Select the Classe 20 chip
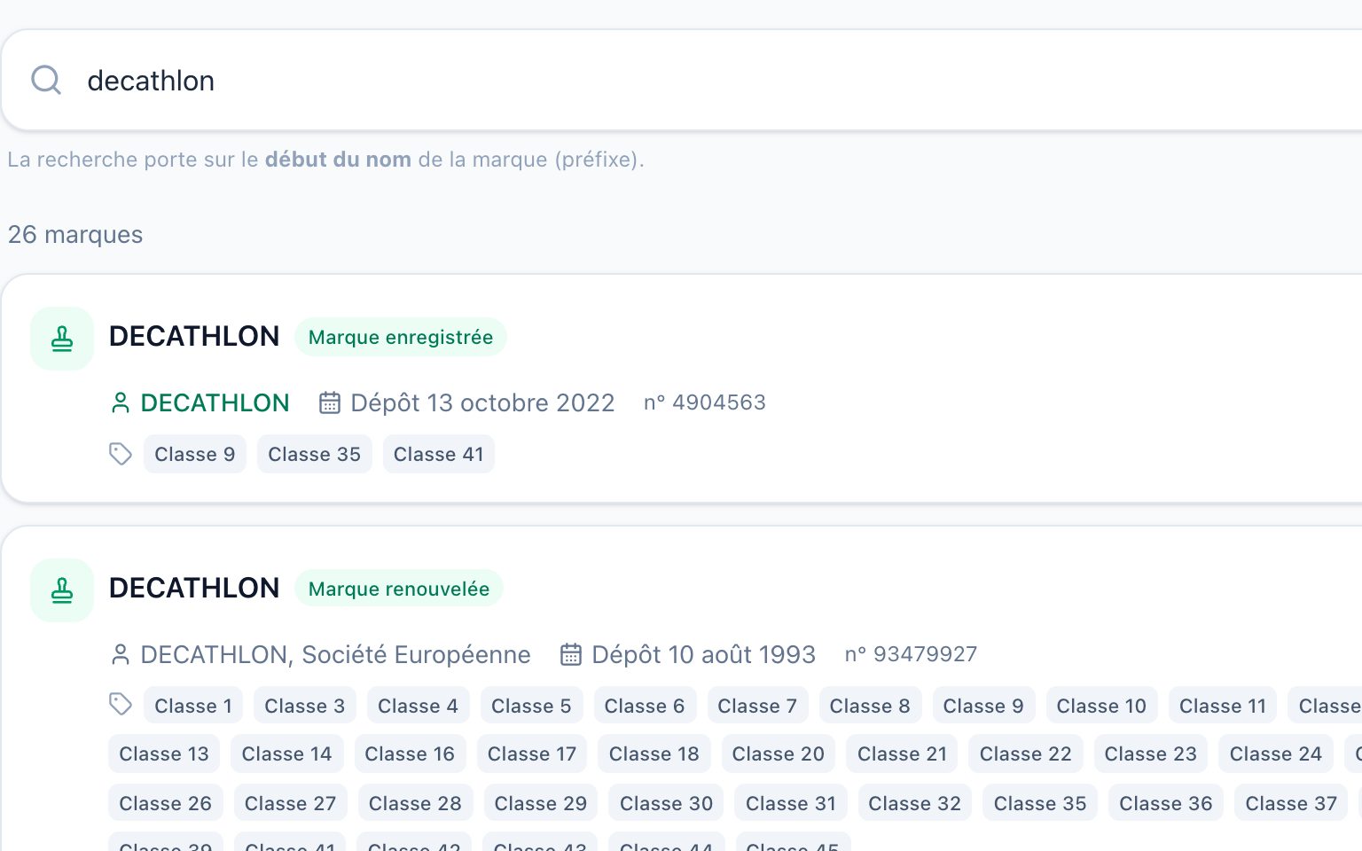This screenshot has height=851, width=1362. (x=779, y=753)
